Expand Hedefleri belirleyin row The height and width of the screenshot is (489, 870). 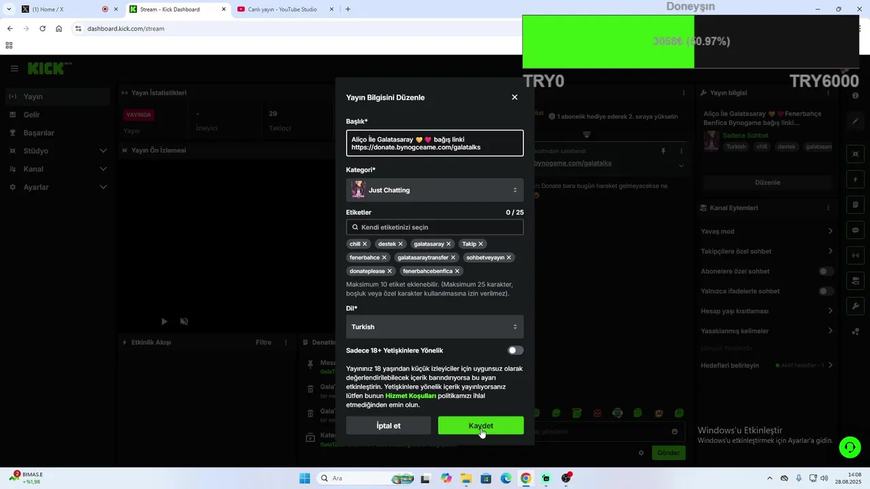831,365
